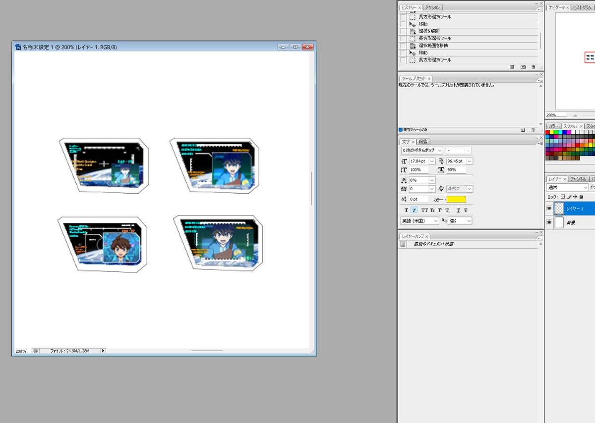This screenshot has width=595, height=423.
Task: Toggle faux bold text style
Action: coord(407,210)
